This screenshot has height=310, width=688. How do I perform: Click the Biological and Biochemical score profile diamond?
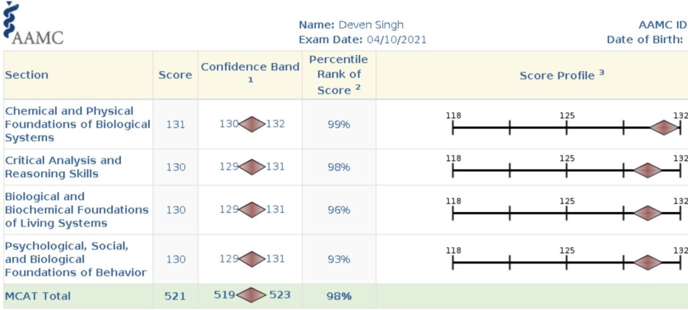pos(648,213)
